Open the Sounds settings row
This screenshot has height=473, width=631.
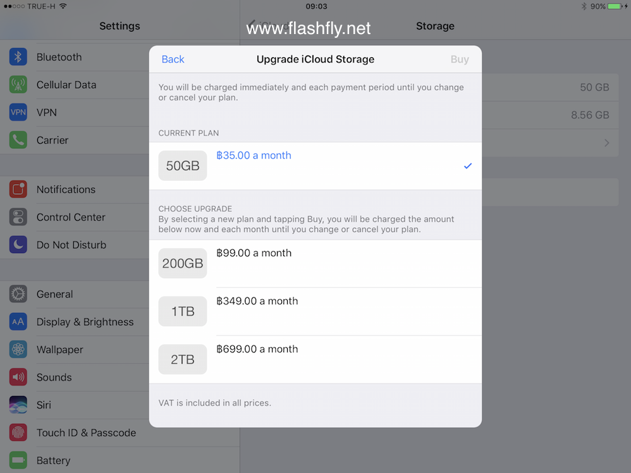(x=54, y=377)
